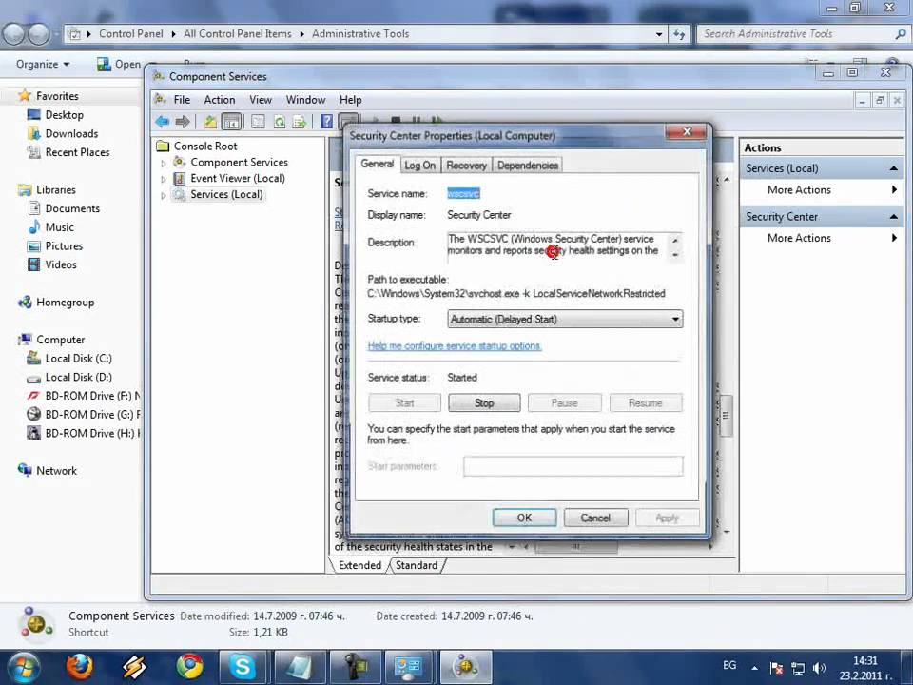Open the Action menu
The height and width of the screenshot is (685, 913).
click(220, 100)
